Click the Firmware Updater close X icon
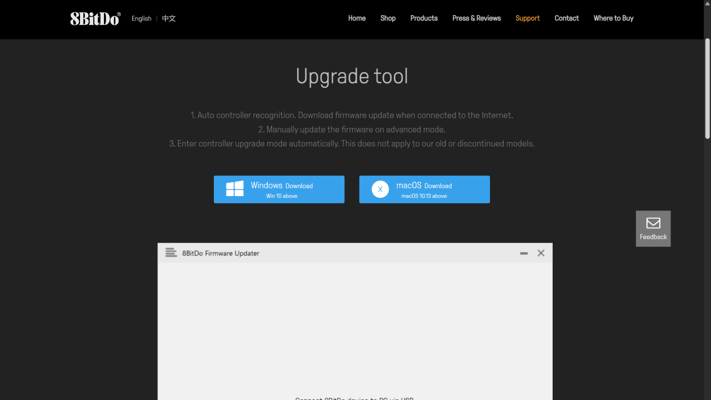Image resolution: width=711 pixels, height=400 pixels. (541, 253)
